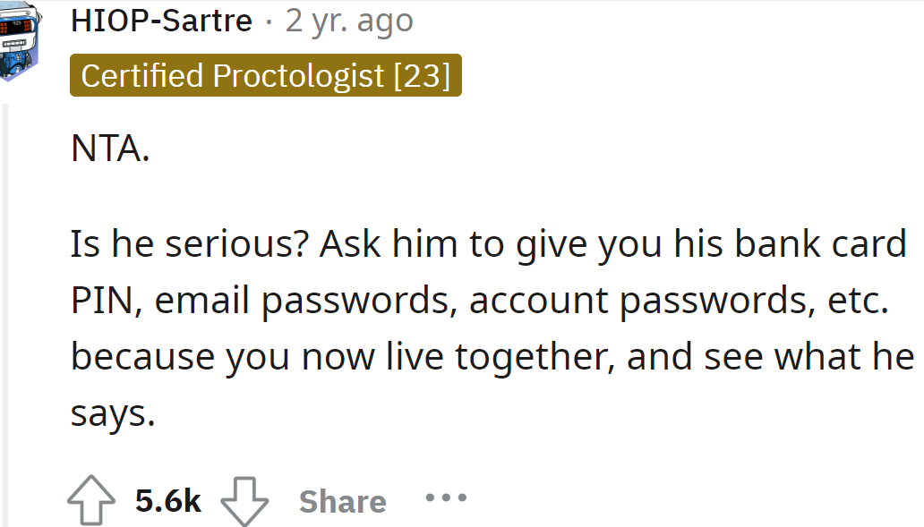The height and width of the screenshot is (527, 924).
Task: Click the Certified Proctologist flair badge
Action: tap(265, 76)
